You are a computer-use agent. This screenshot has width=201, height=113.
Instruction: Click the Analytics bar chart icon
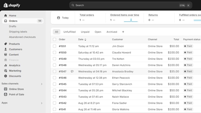6,65
